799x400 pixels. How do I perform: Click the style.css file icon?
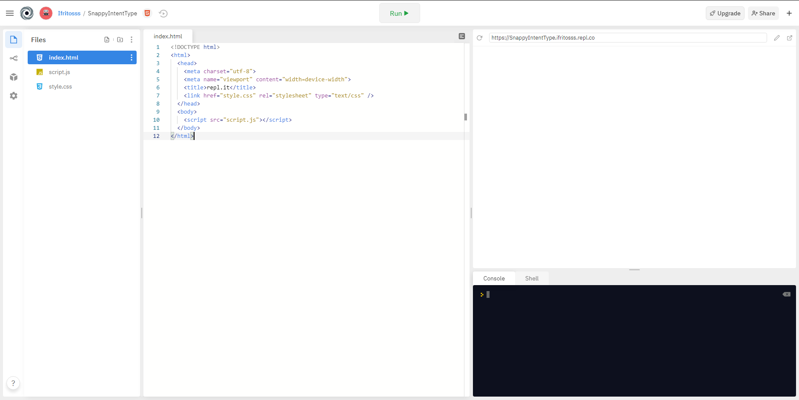[40, 86]
